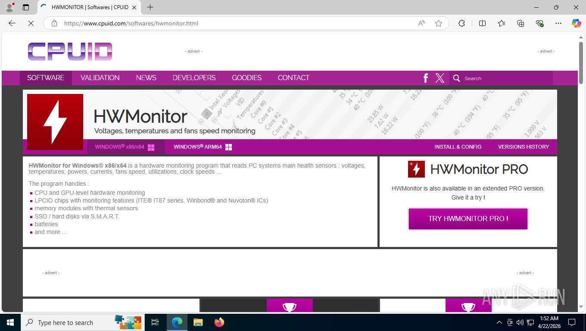Click the red HWMonitor lightning logo
Image resolution: width=586 pixels, height=331 pixels.
click(55, 122)
